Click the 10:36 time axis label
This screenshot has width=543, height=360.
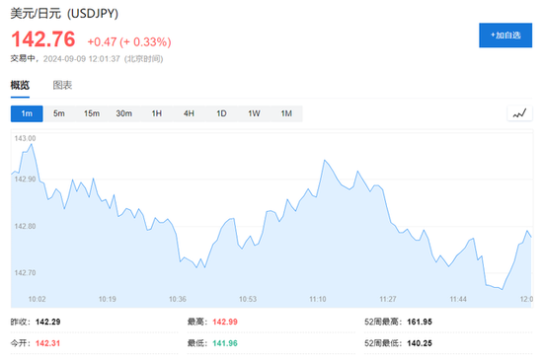[x=178, y=299]
